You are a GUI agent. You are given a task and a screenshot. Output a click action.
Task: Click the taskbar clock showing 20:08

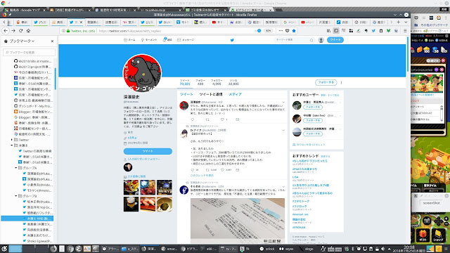click(409, 248)
